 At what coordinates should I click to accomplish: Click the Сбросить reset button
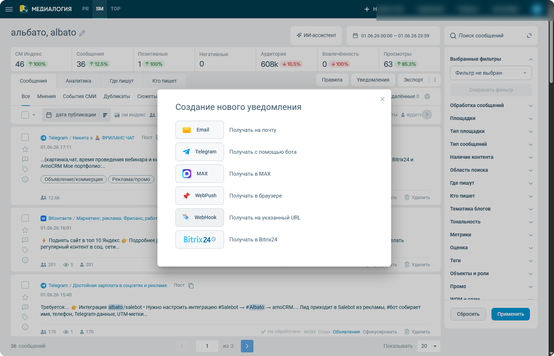[x=468, y=314]
